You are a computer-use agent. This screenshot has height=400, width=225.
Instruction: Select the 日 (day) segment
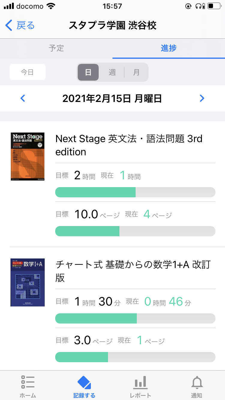[x=88, y=72]
